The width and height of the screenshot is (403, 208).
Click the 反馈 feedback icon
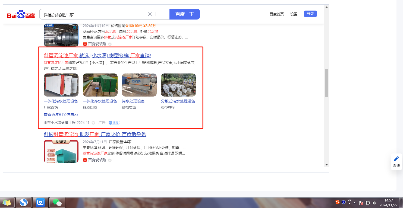click(x=396, y=162)
